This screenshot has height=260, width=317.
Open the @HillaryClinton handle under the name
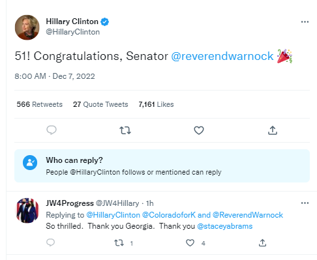click(73, 32)
